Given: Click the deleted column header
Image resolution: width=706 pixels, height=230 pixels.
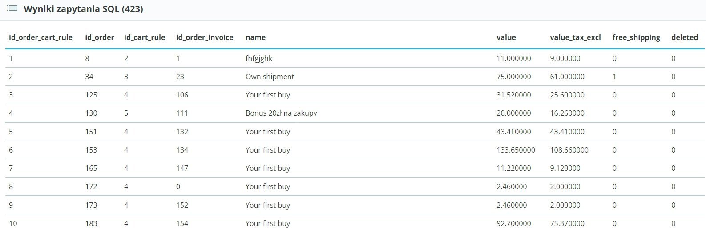Looking at the screenshot, I should click(x=685, y=37).
